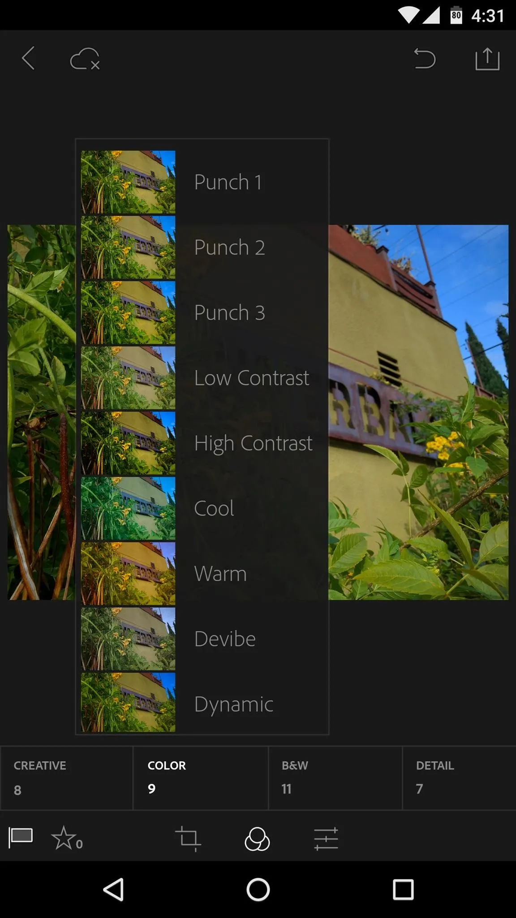Choose the Low Contrast preset

pos(202,378)
